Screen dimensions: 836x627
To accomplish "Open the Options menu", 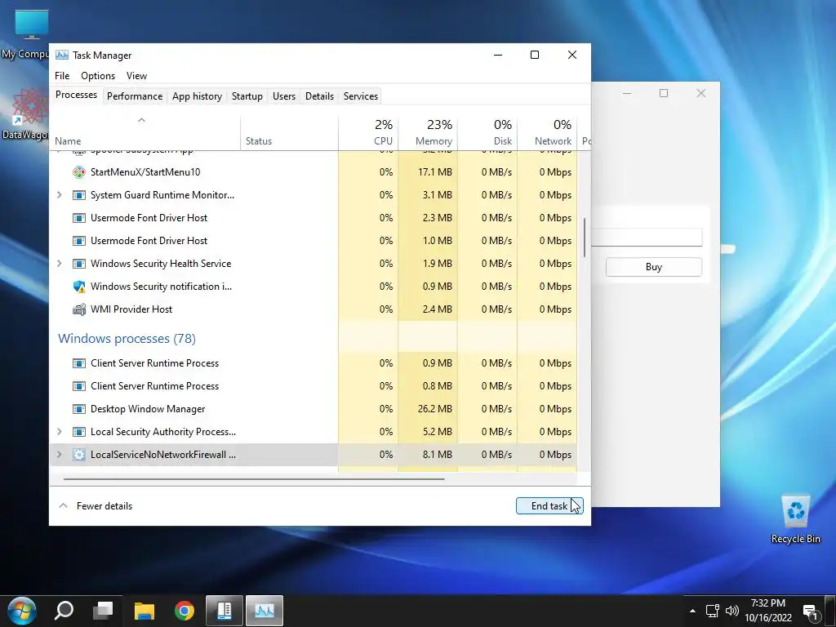I will tap(98, 76).
